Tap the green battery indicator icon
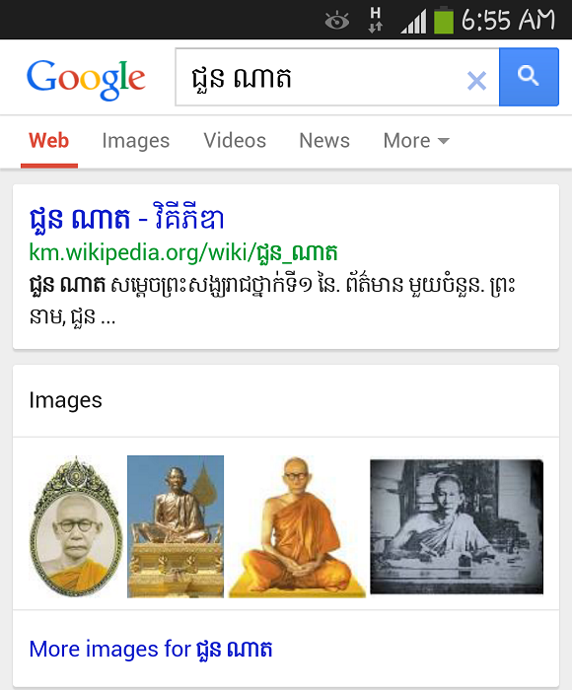 coord(444,21)
